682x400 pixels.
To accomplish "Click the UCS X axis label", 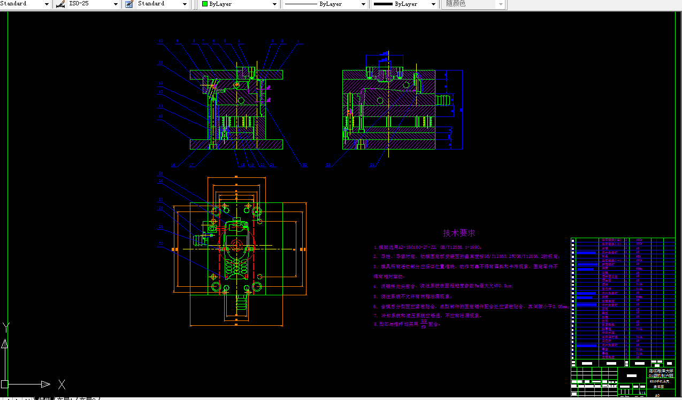I will (x=62, y=384).
